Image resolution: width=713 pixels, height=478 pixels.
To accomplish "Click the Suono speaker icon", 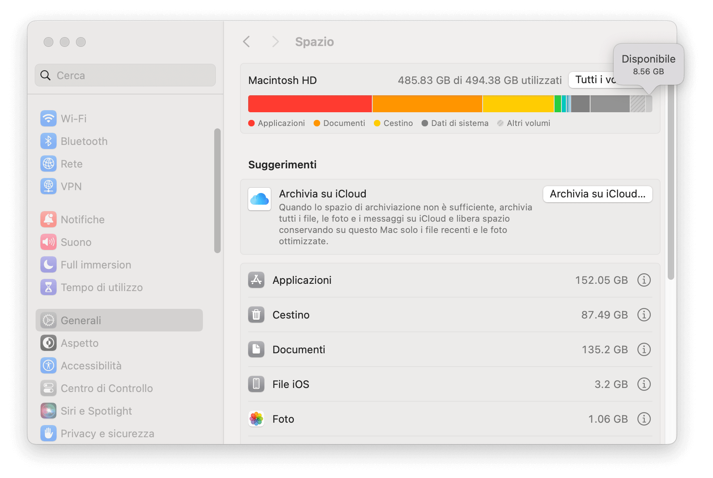I will pos(49,242).
